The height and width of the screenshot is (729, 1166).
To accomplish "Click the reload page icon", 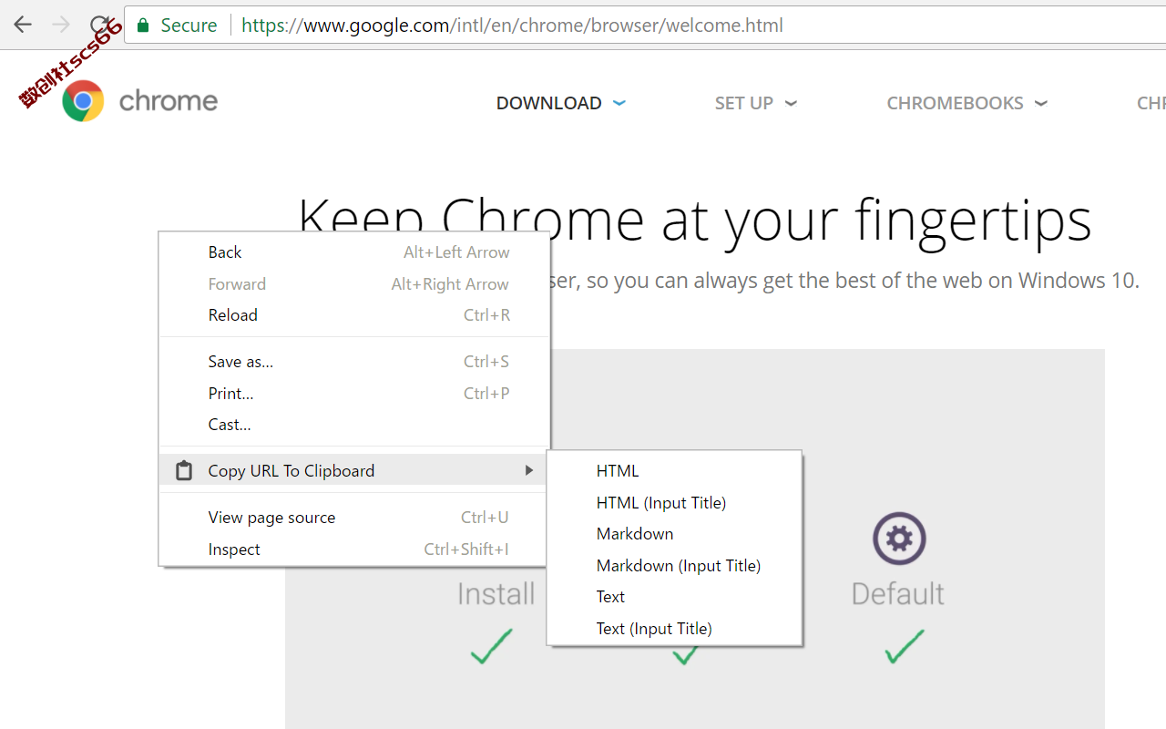I will point(100,25).
